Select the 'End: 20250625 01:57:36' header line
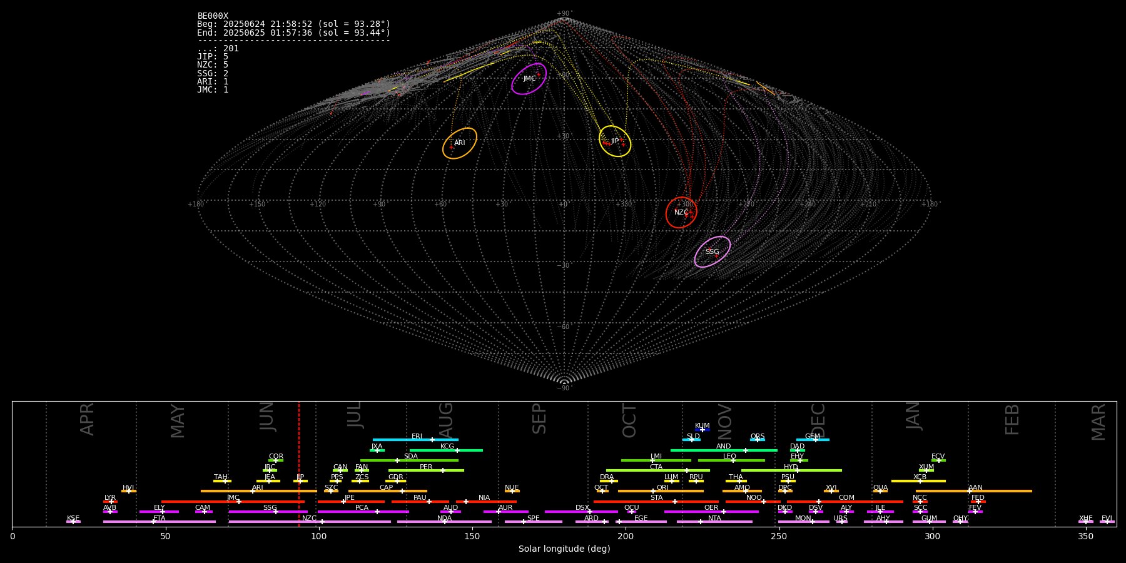The height and width of the screenshot is (563, 1126). pos(293,33)
